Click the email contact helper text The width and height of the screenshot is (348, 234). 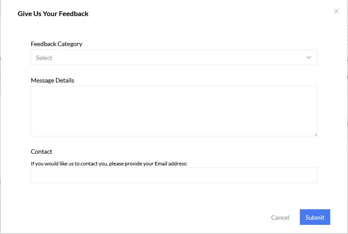tap(109, 164)
